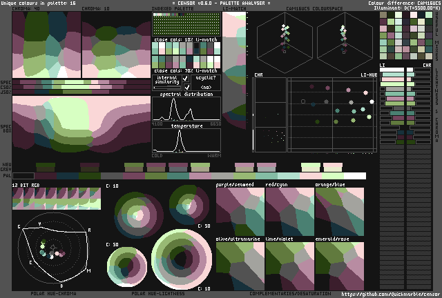The width and height of the screenshot is (442, 298).
Task: Click the 12 BIT RGB preview strip
Action: click(x=57, y=199)
